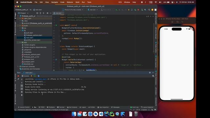Viewport: 210px width, 118px height.
Task: Open the Navigate menu
Action: [x=54, y=2]
